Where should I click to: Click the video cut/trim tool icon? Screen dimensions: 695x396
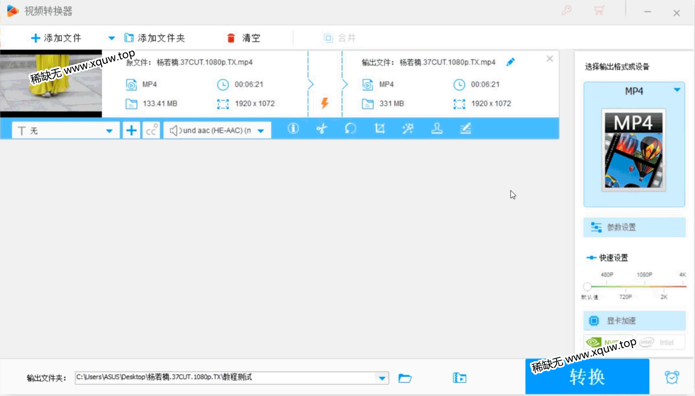point(321,129)
